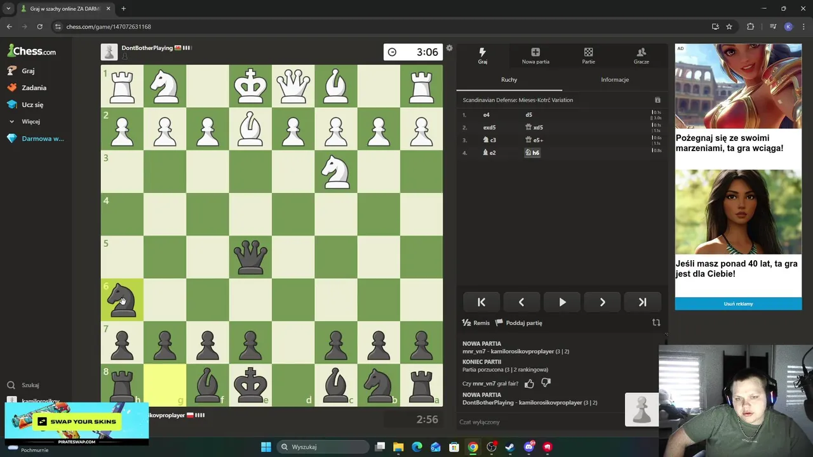Play through the moves automatically
813x457 pixels.
coord(562,302)
